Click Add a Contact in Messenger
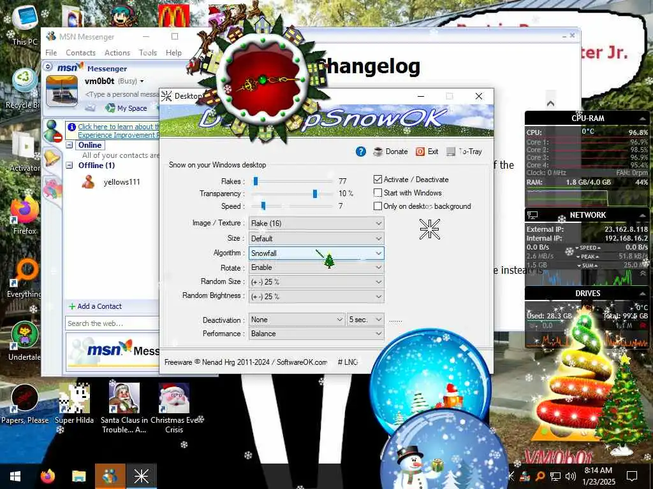The height and width of the screenshot is (489, 653). point(96,306)
